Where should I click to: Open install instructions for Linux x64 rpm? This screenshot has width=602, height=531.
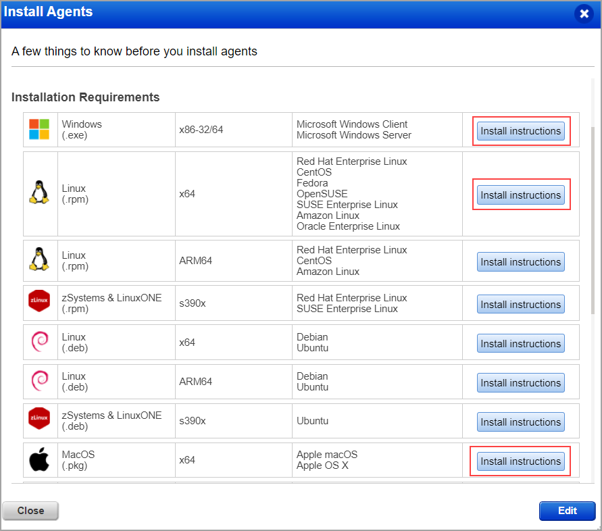[521, 195]
